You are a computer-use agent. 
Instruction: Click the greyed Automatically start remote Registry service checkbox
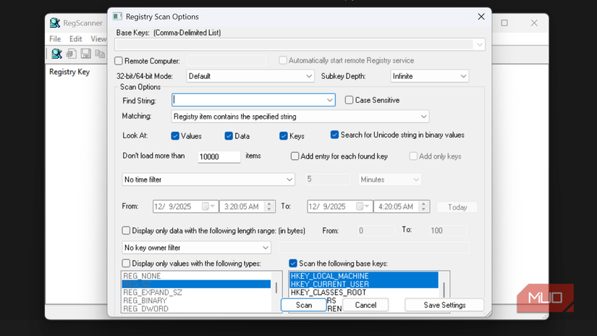pyautogui.click(x=283, y=60)
